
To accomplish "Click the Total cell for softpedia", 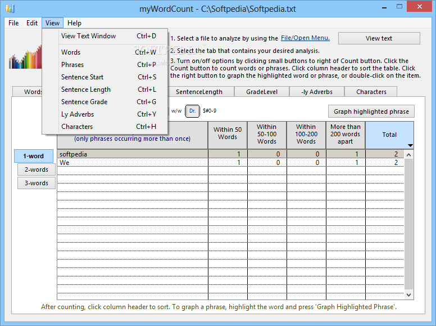I will pos(384,154).
